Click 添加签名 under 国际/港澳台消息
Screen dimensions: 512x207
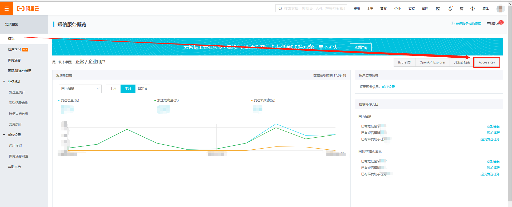pyautogui.click(x=493, y=161)
